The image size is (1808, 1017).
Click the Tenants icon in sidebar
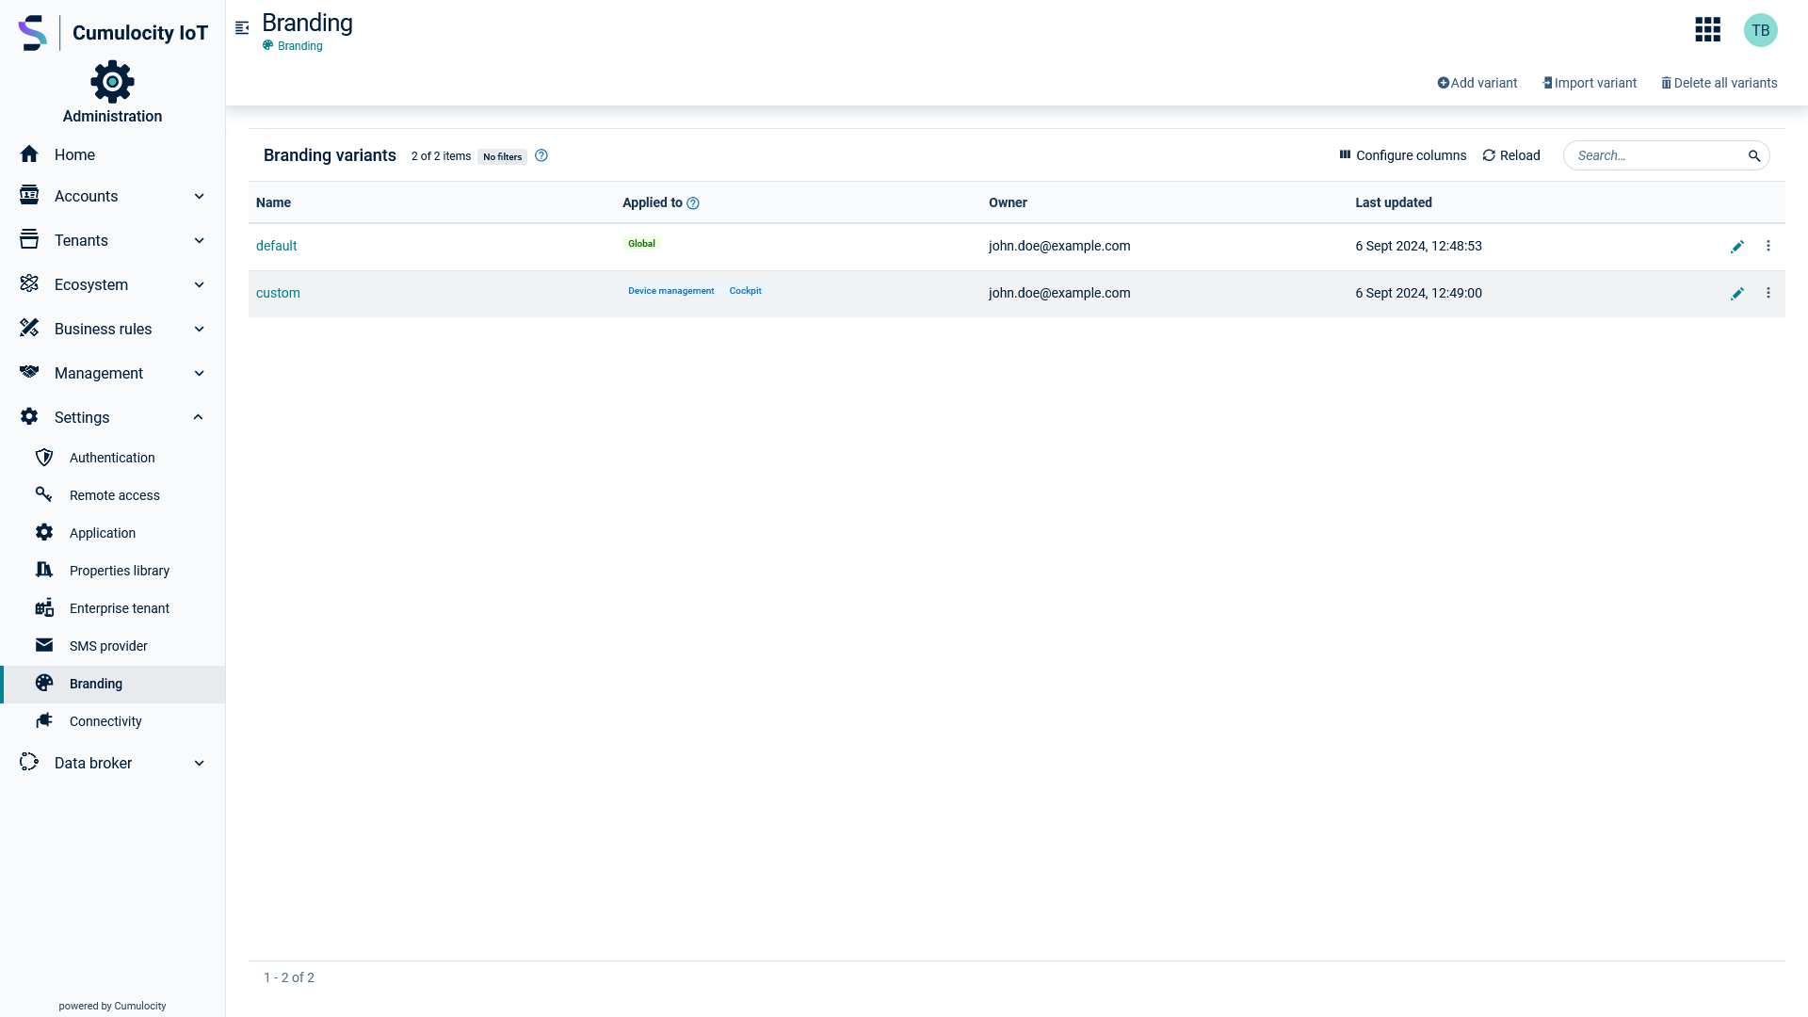(29, 239)
